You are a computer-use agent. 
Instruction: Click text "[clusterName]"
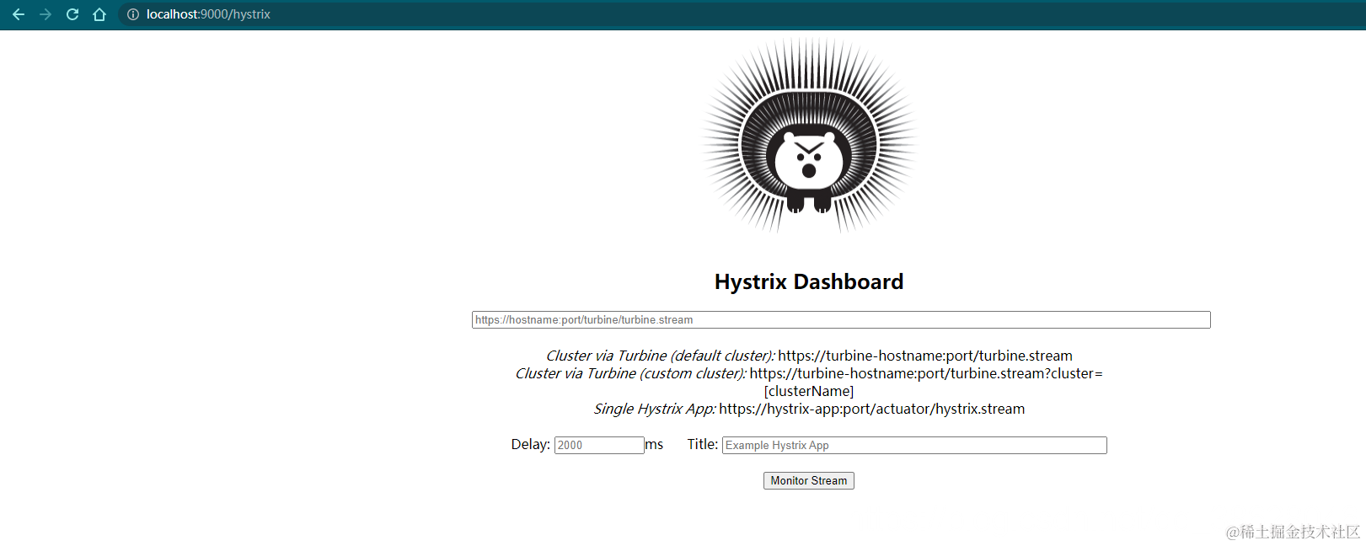(x=809, y=391)
